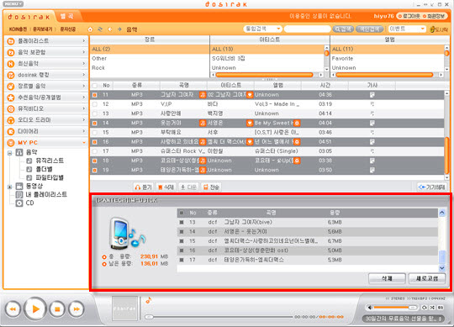The width and height of the screenshot is (454, 327).
Task: Click the next track button
Action: (x=77, y=309)
